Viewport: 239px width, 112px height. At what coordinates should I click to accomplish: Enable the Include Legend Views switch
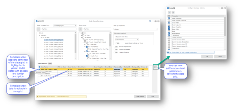(x=116, y=47)
